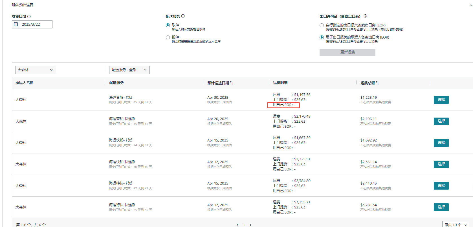Open the 大森林 carrier filter dropdown
Viewport: 473px width, 227px height.
coord(36,70)
